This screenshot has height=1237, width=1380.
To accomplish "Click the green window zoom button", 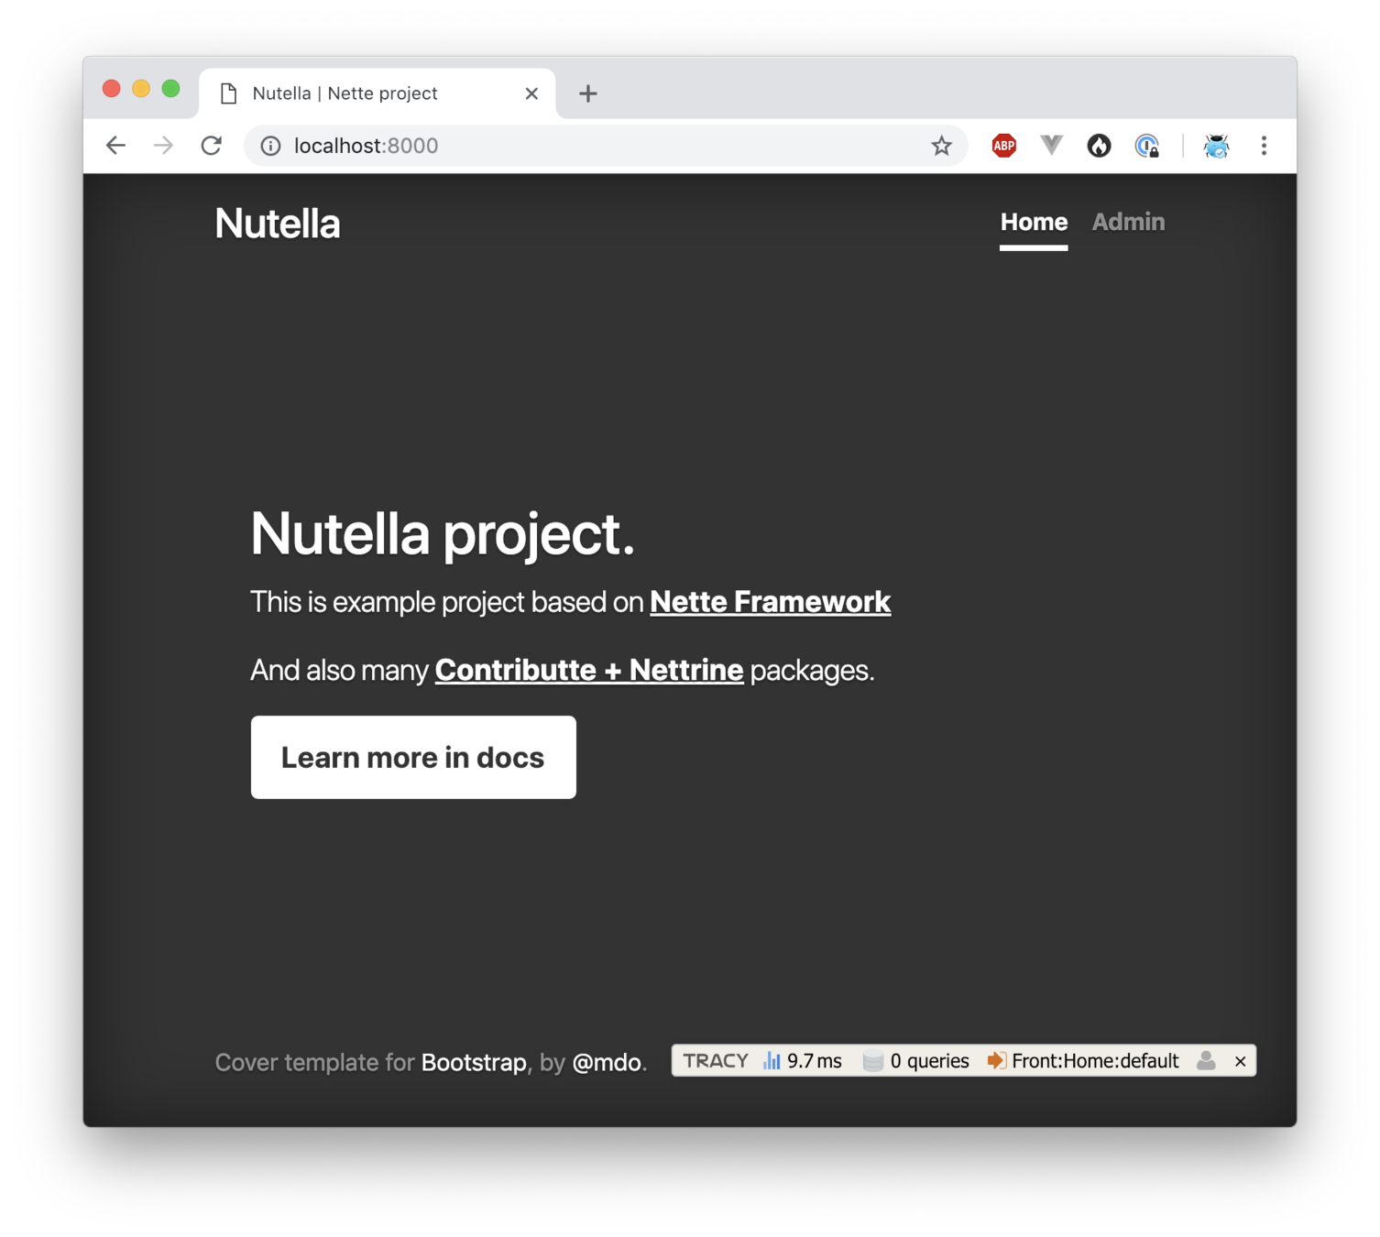I will click(x=170, y=89).
